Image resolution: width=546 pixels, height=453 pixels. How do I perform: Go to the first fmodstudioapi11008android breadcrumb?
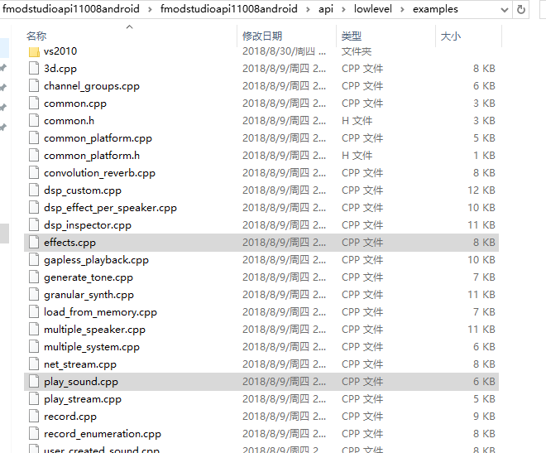click(71, 9)
